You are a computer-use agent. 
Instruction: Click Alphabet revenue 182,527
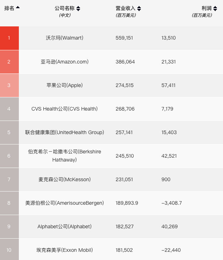[124, 227]
